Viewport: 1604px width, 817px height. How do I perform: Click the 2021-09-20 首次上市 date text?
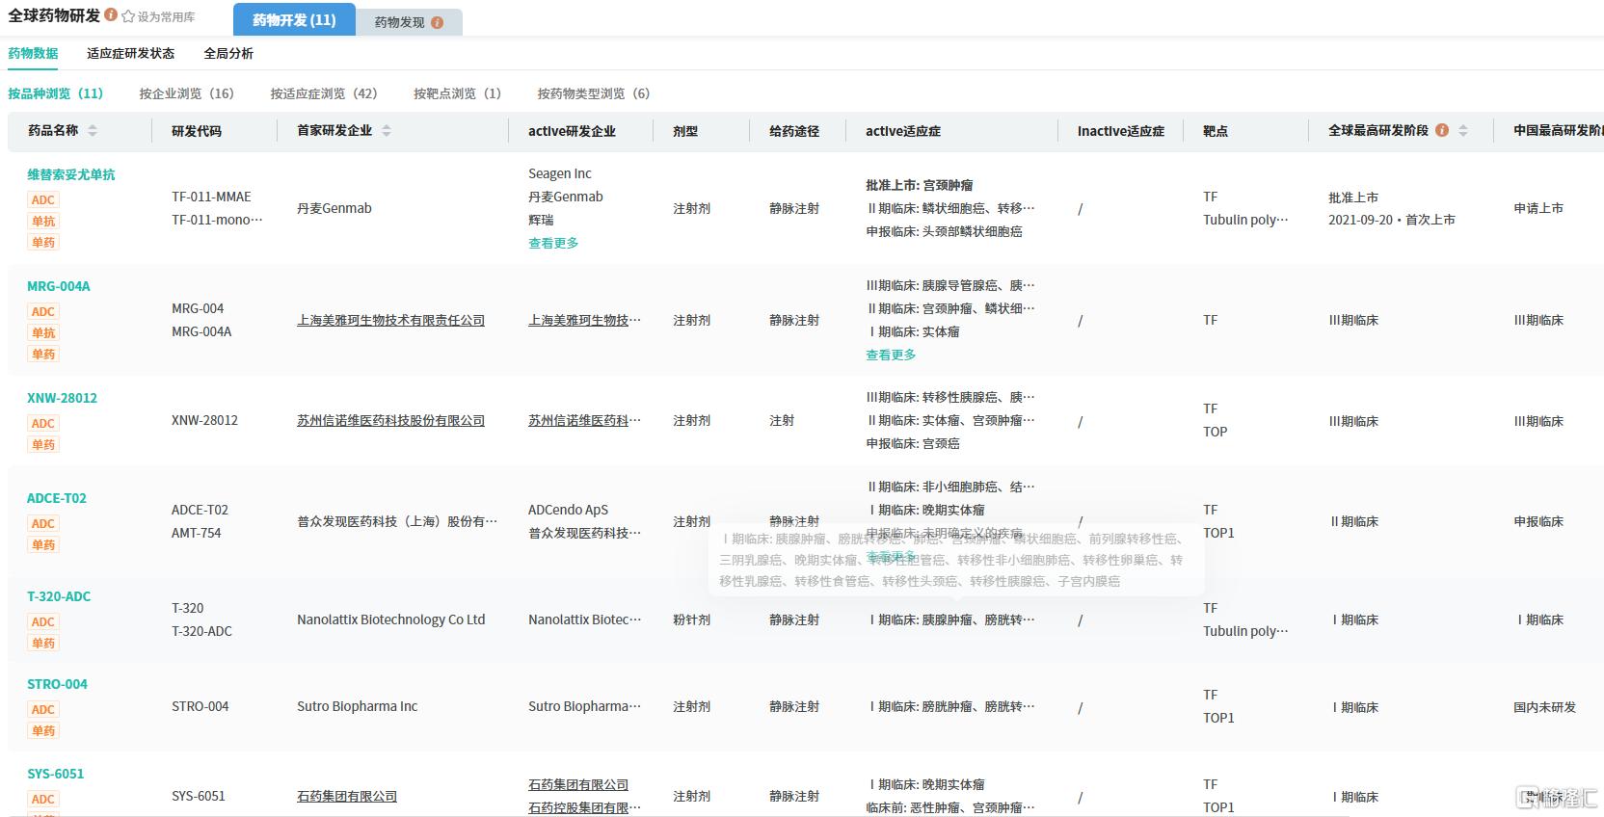click(x=1392, y=220)
